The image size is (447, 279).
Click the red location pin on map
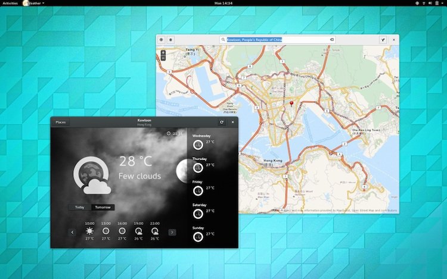tap(291, 104)
